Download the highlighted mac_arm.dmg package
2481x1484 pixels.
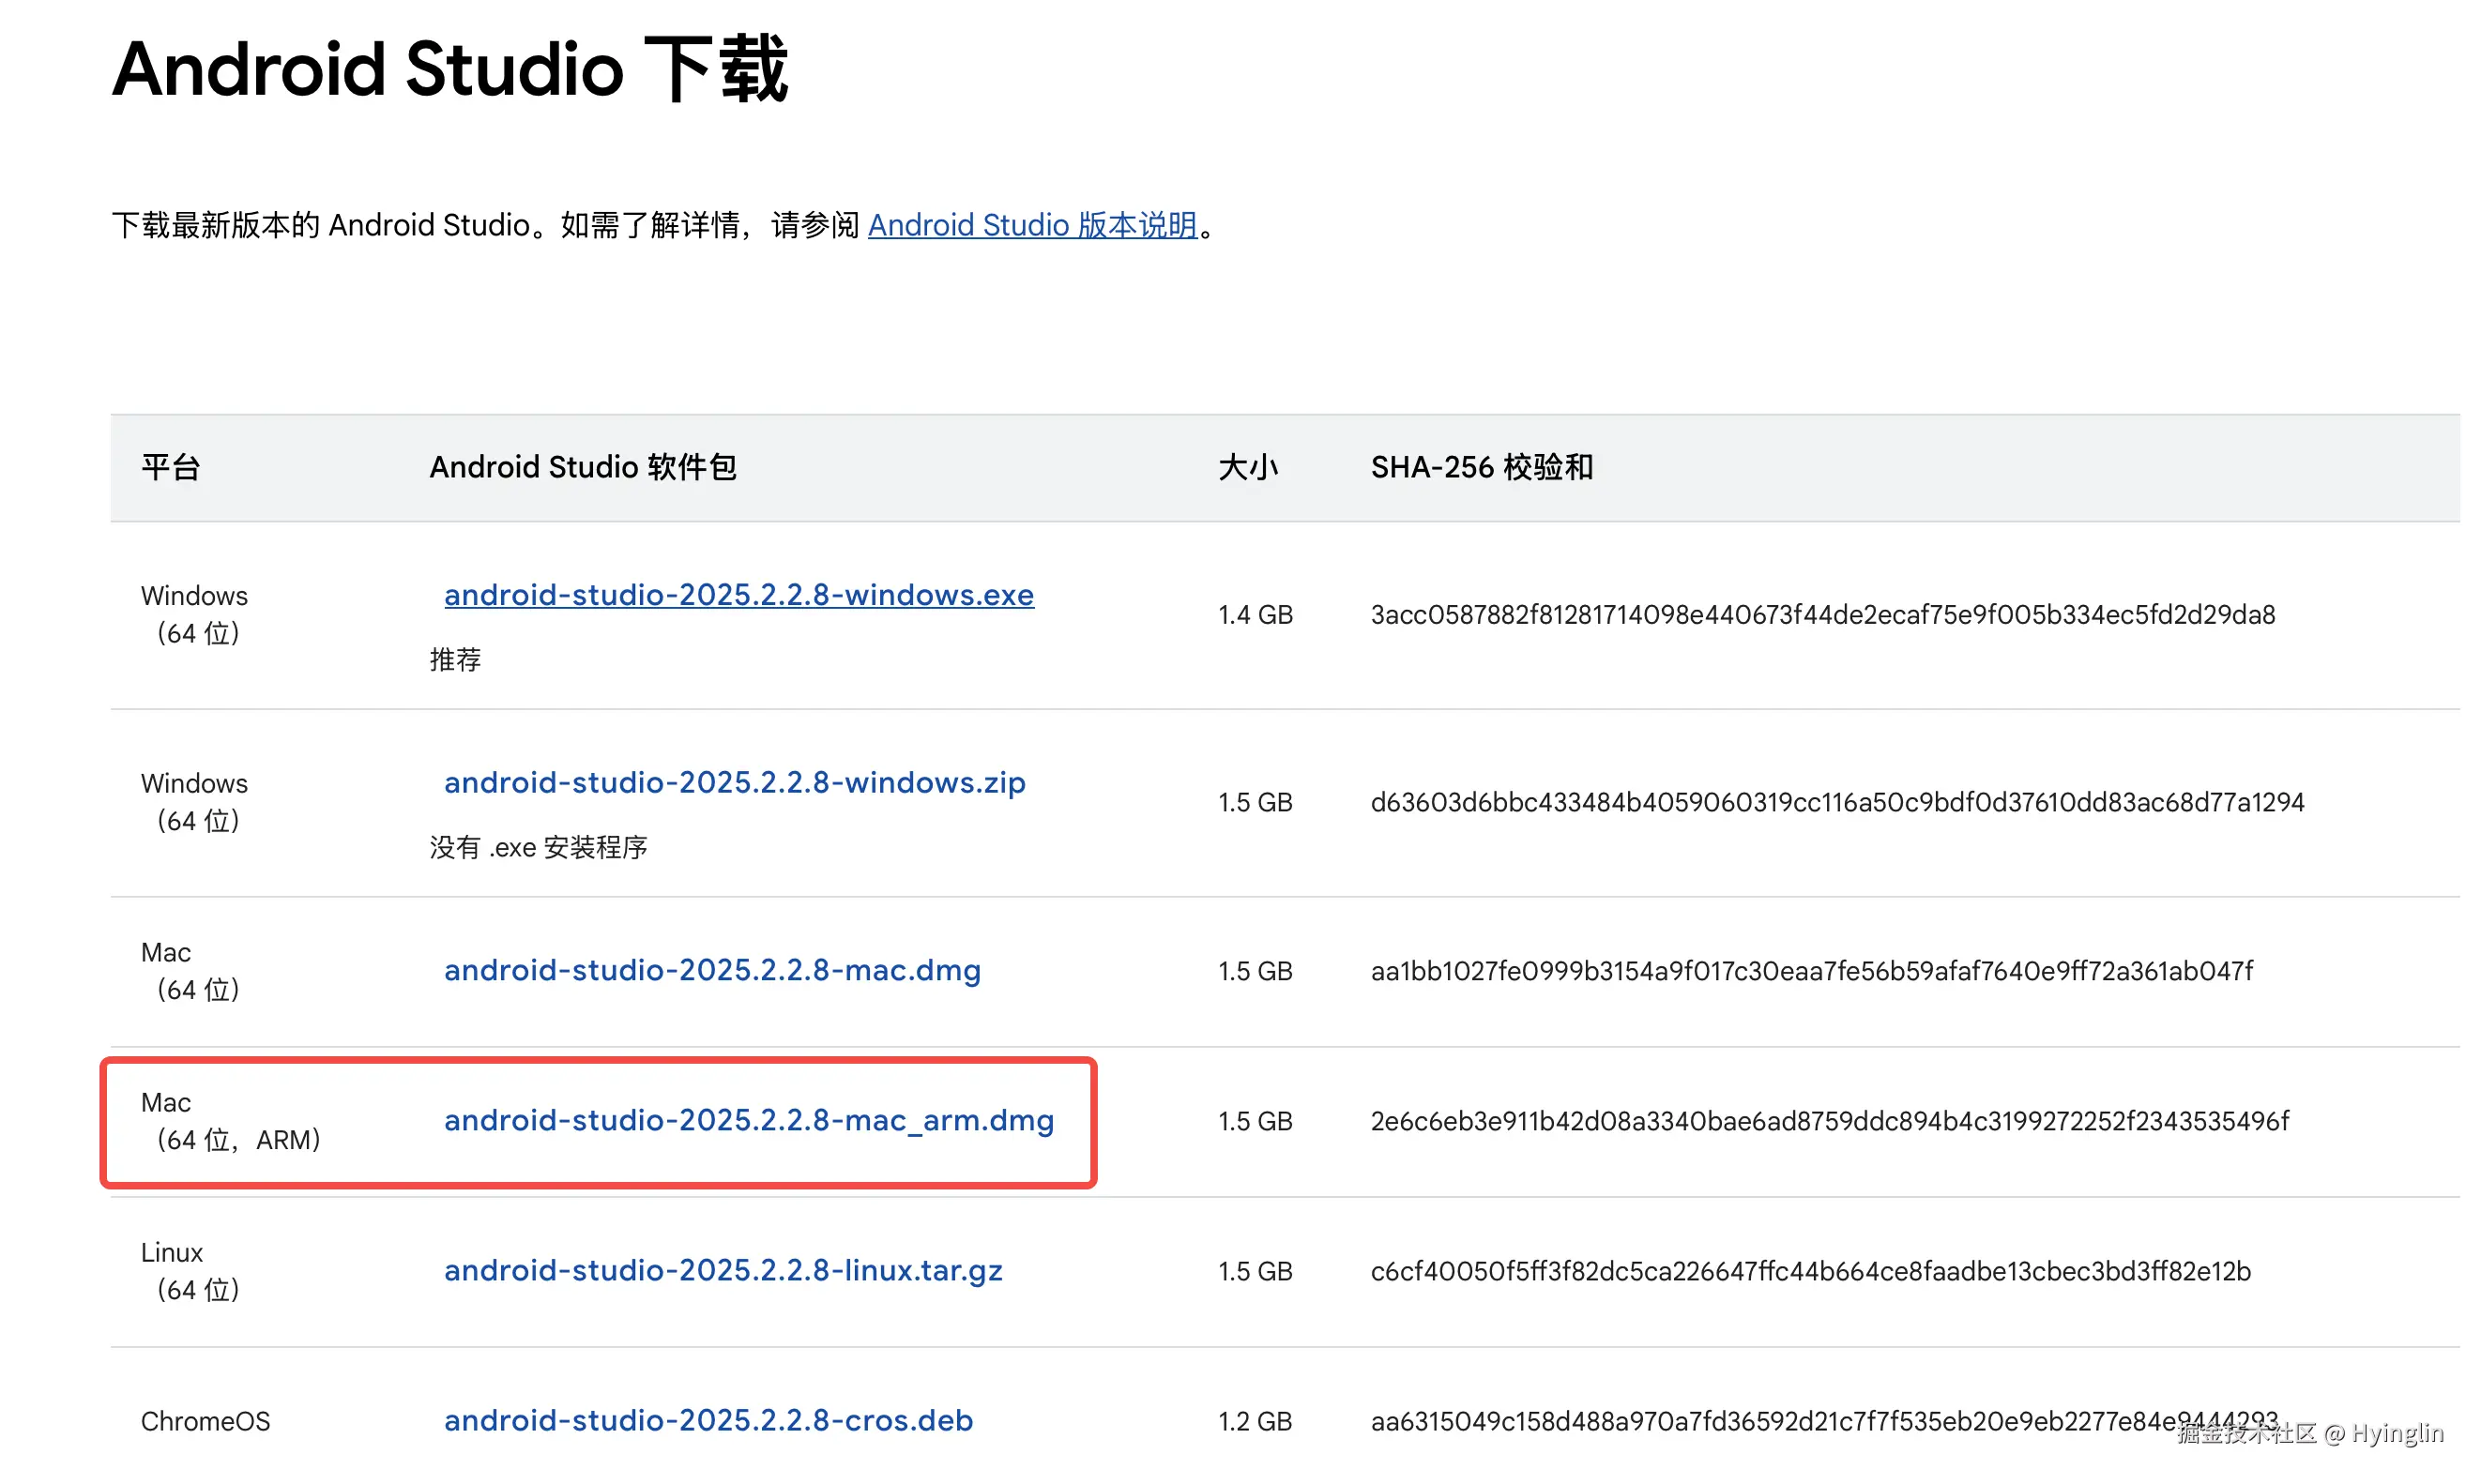[748, 1120]
